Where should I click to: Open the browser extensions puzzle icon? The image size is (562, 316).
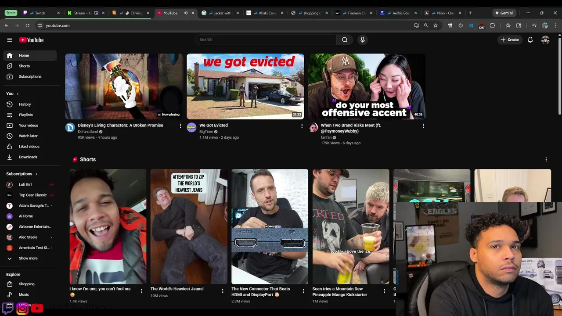point(492,25)
